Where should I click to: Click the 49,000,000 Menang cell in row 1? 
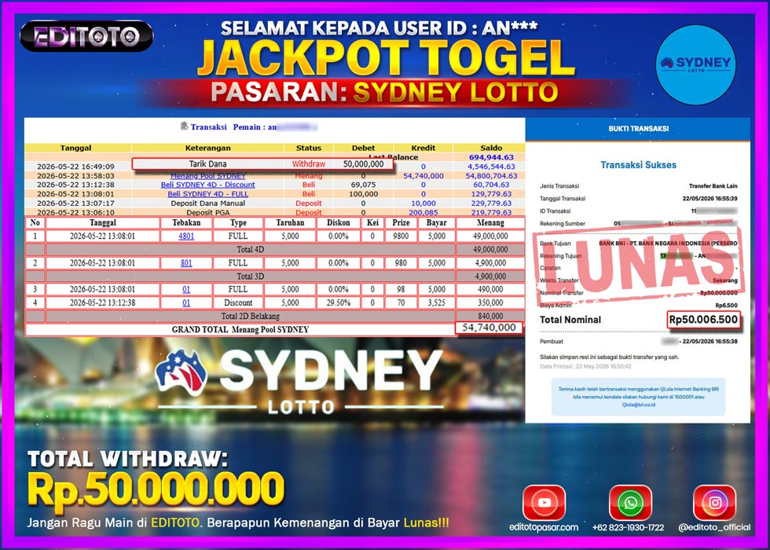tap(490, 236)
